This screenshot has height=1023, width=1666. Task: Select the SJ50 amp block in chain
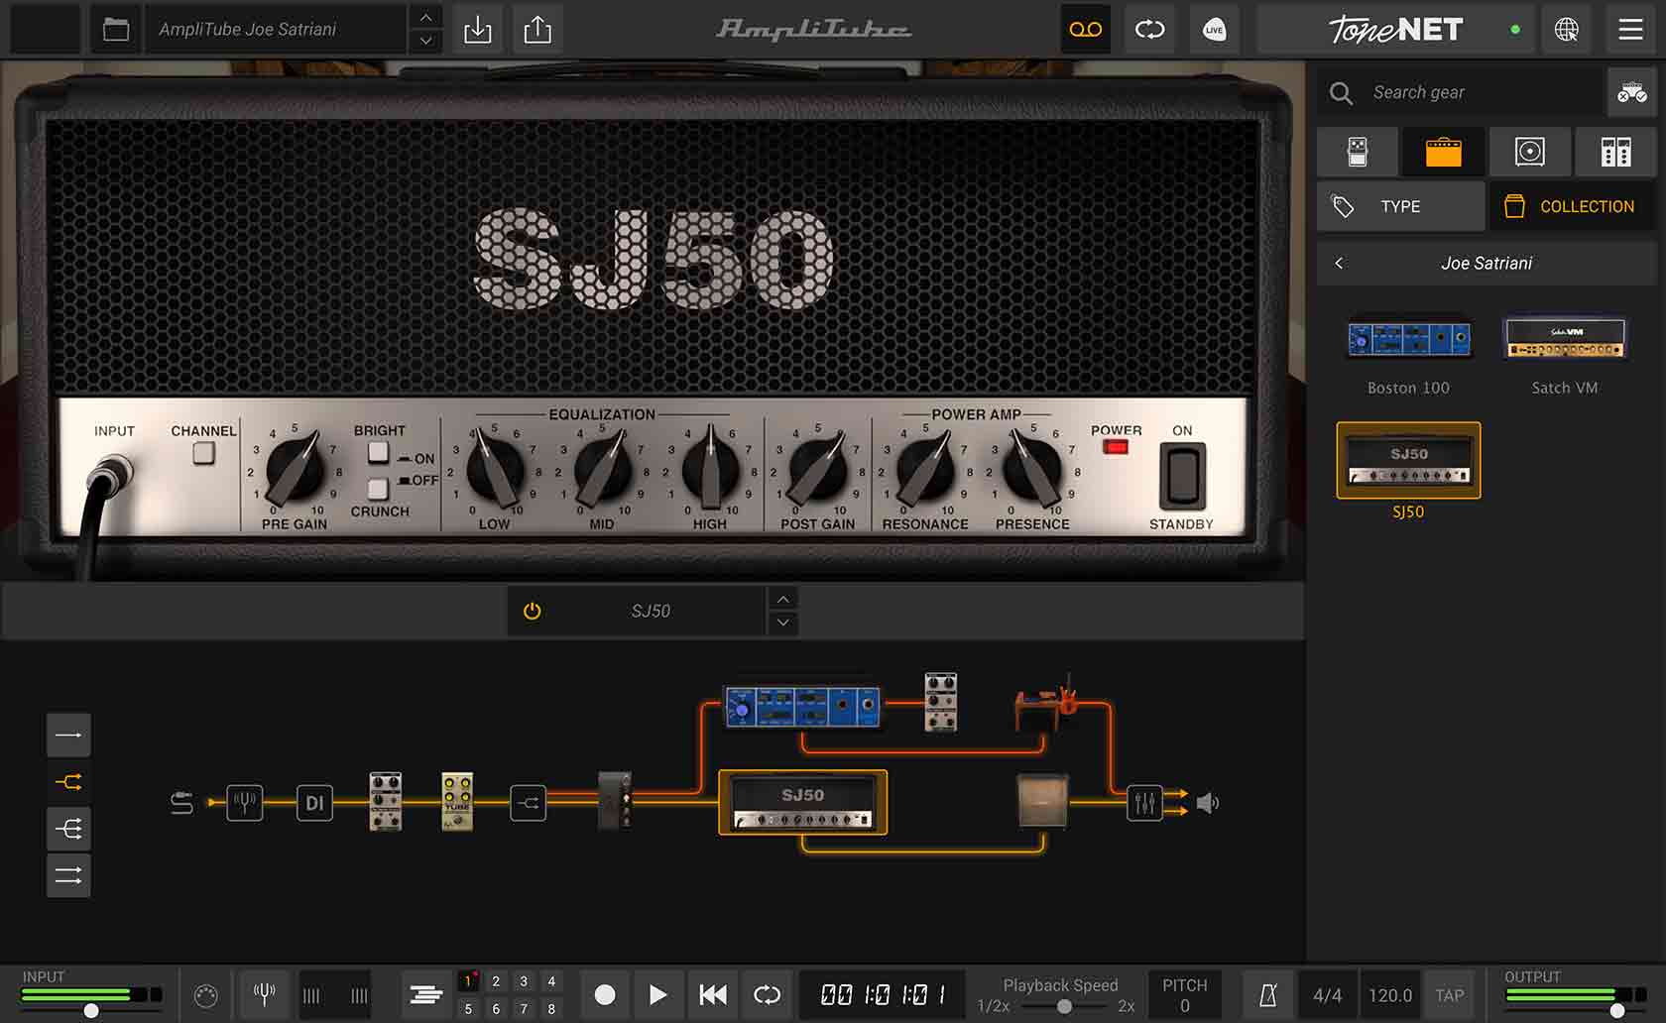(x=802, y=802)
